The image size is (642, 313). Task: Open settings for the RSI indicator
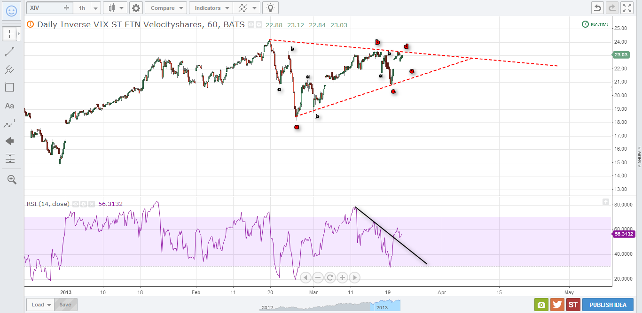coord(83,204)
